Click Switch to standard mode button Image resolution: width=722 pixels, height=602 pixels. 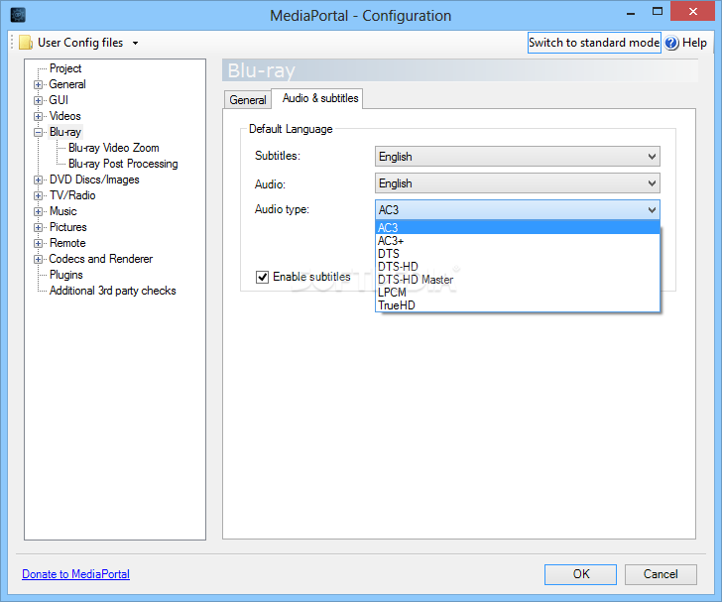pos(594,43)
